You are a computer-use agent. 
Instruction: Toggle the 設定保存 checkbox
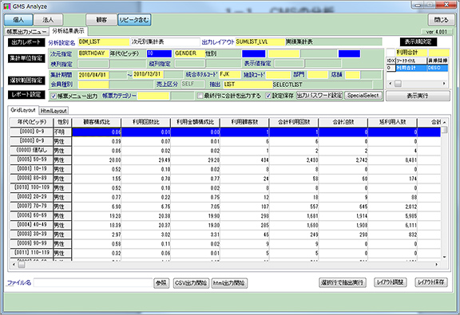(x=268, y=96)
